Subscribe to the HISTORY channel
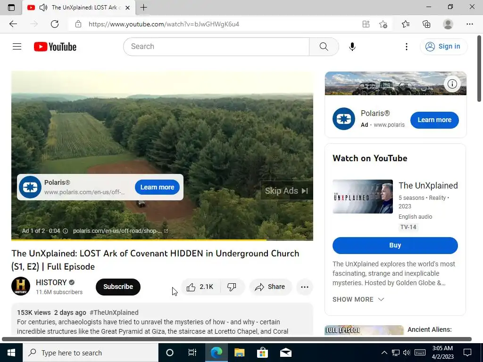Screen dimensions: 483x362 pyautogui.click(x=118, y=287)
